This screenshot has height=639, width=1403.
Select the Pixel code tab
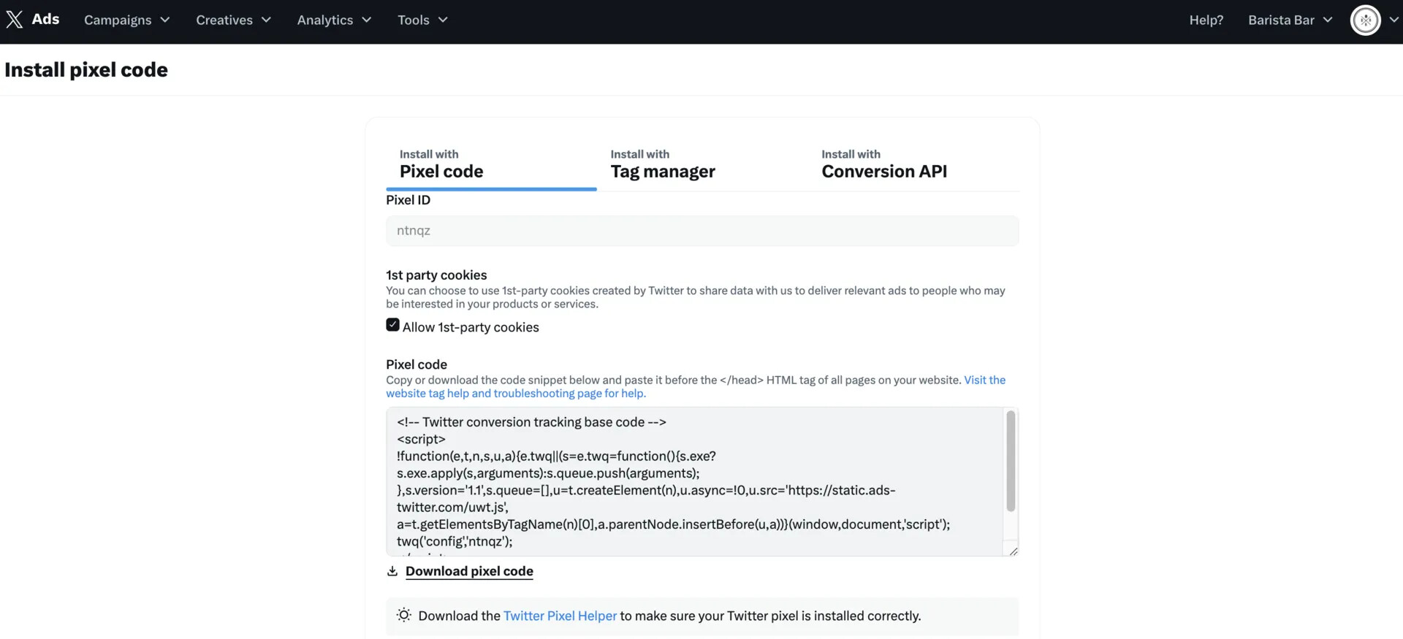tap(441, 164)
